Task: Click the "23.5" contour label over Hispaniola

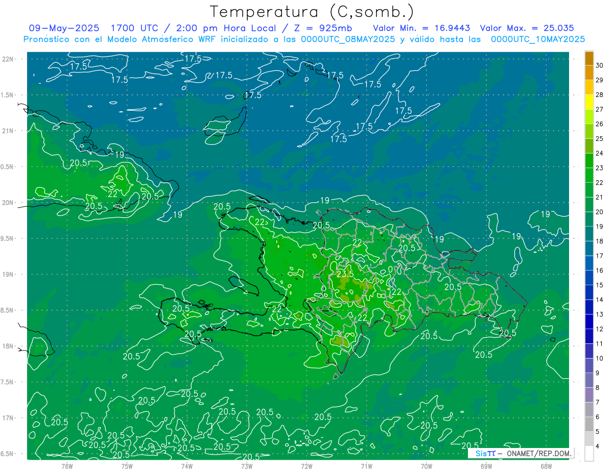Action: tap(345, 274)
